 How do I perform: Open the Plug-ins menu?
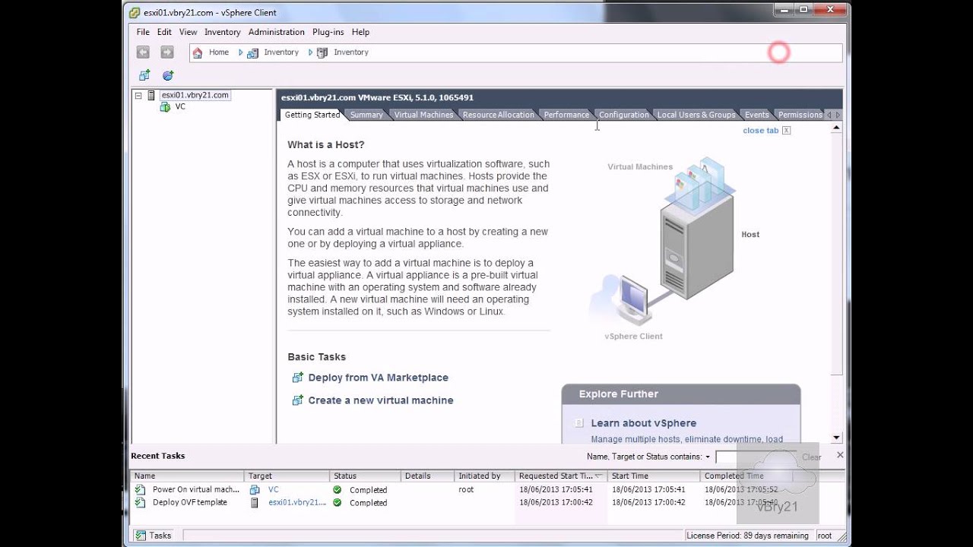tap(328, 32)
